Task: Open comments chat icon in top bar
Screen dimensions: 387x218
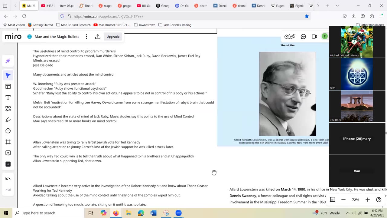Action: pyautogui.click(x=303, y=37)
